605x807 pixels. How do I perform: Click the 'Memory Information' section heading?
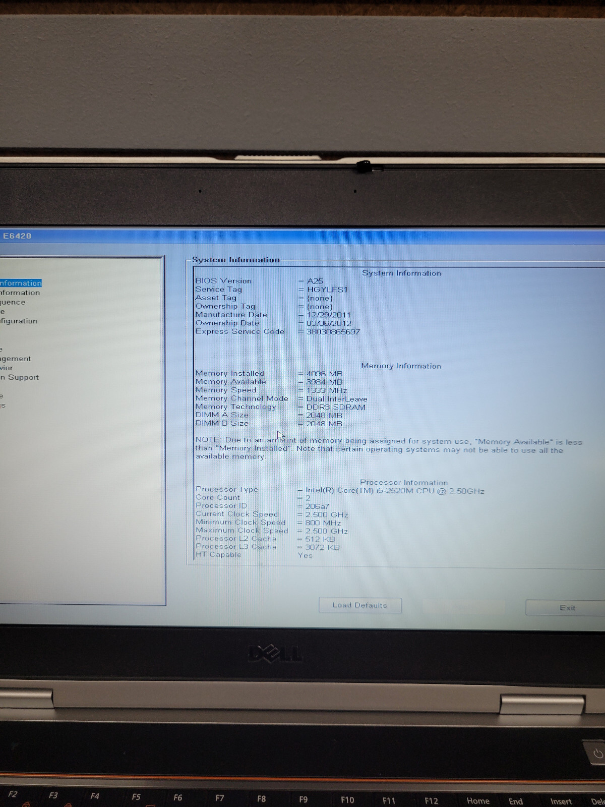[x=401, y=366]
